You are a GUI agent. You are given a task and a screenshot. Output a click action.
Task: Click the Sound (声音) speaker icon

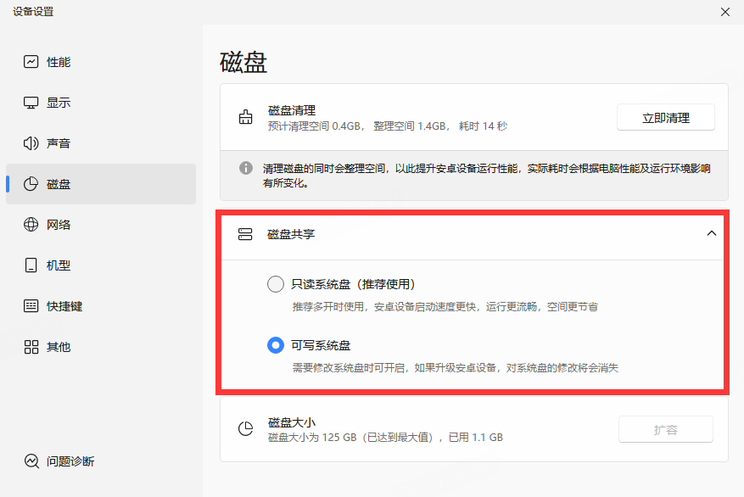tap(31, 143)
